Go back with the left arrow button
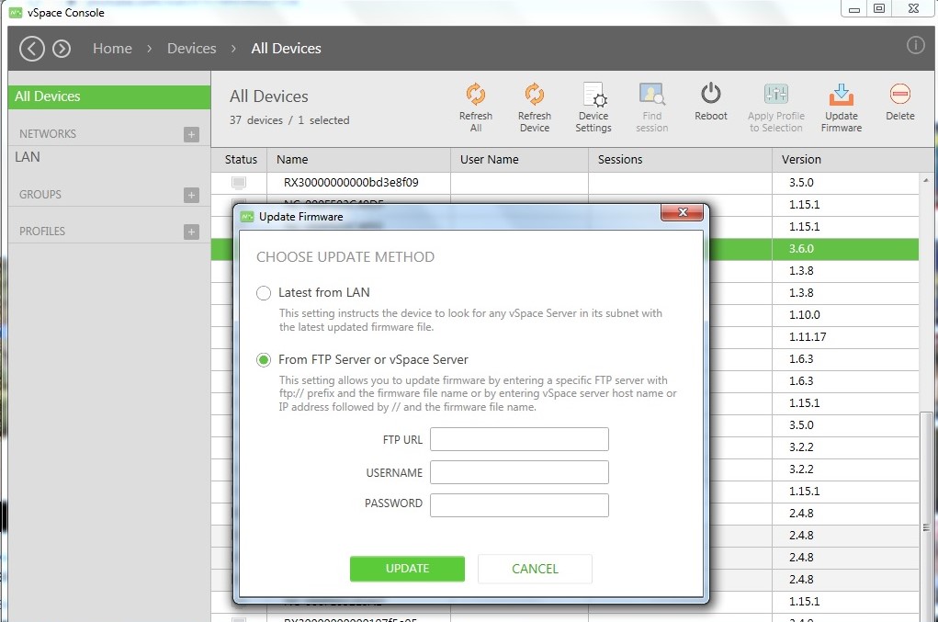This screenshot has width=938, height=622. pyautogui.click(x=32, y=49)
